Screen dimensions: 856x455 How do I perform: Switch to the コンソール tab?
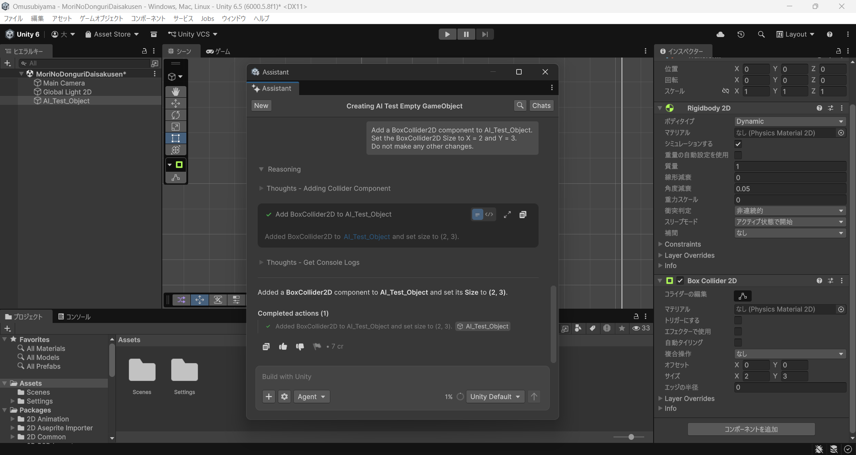74,317
